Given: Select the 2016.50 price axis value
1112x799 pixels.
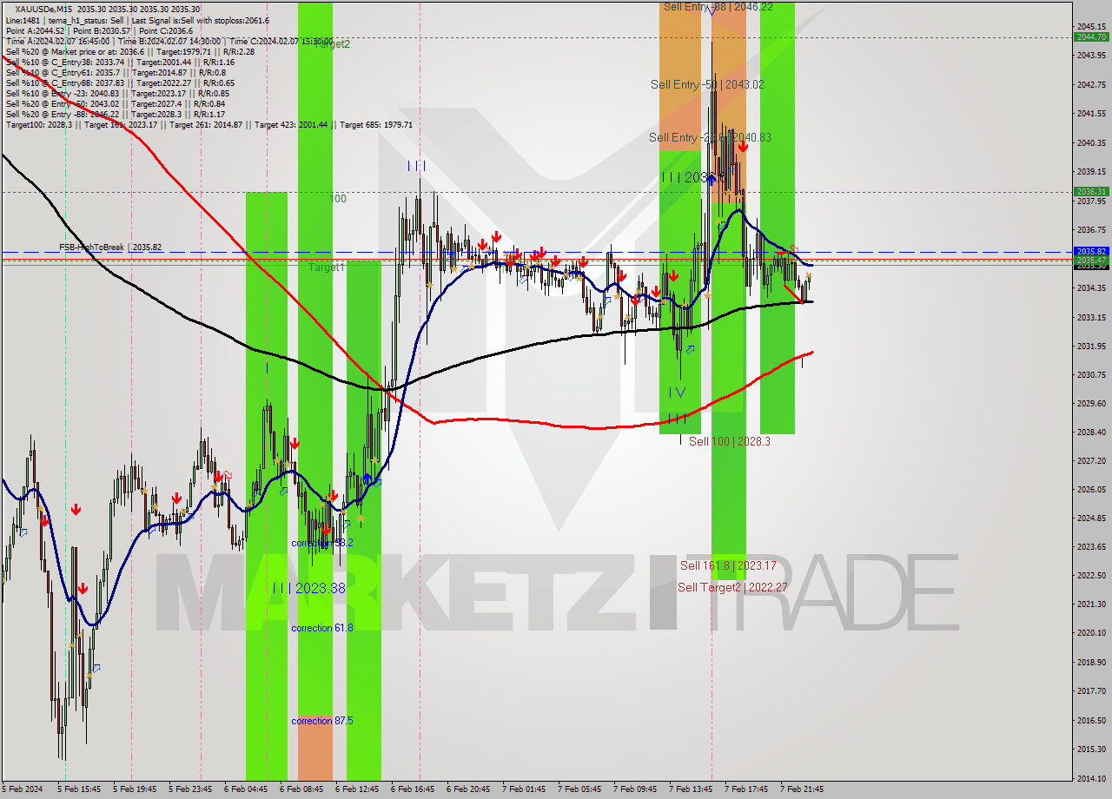Looking at the screenshot, I should (1091, 720).
